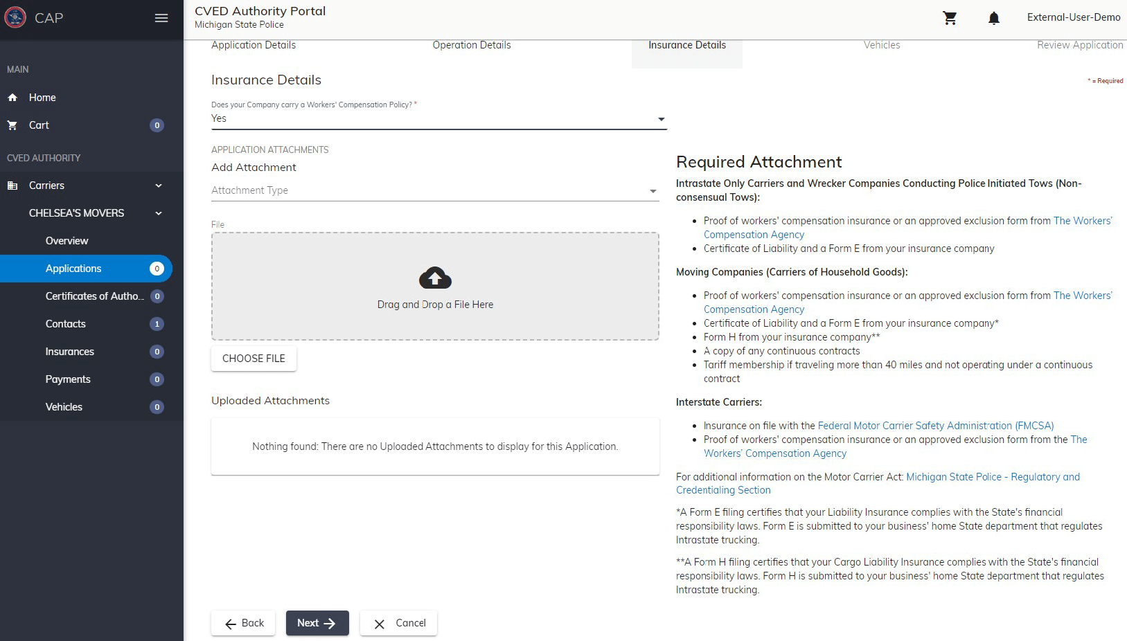
Task: Click the Contacts count badge
Action: coord(157,324)
